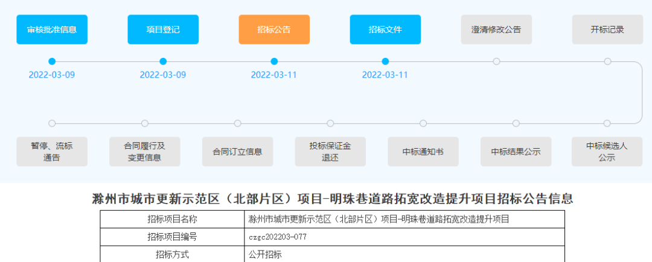This screenshot has height=262, width=652.
Task: Click the 合同订立信息 button
Action: 237,152
